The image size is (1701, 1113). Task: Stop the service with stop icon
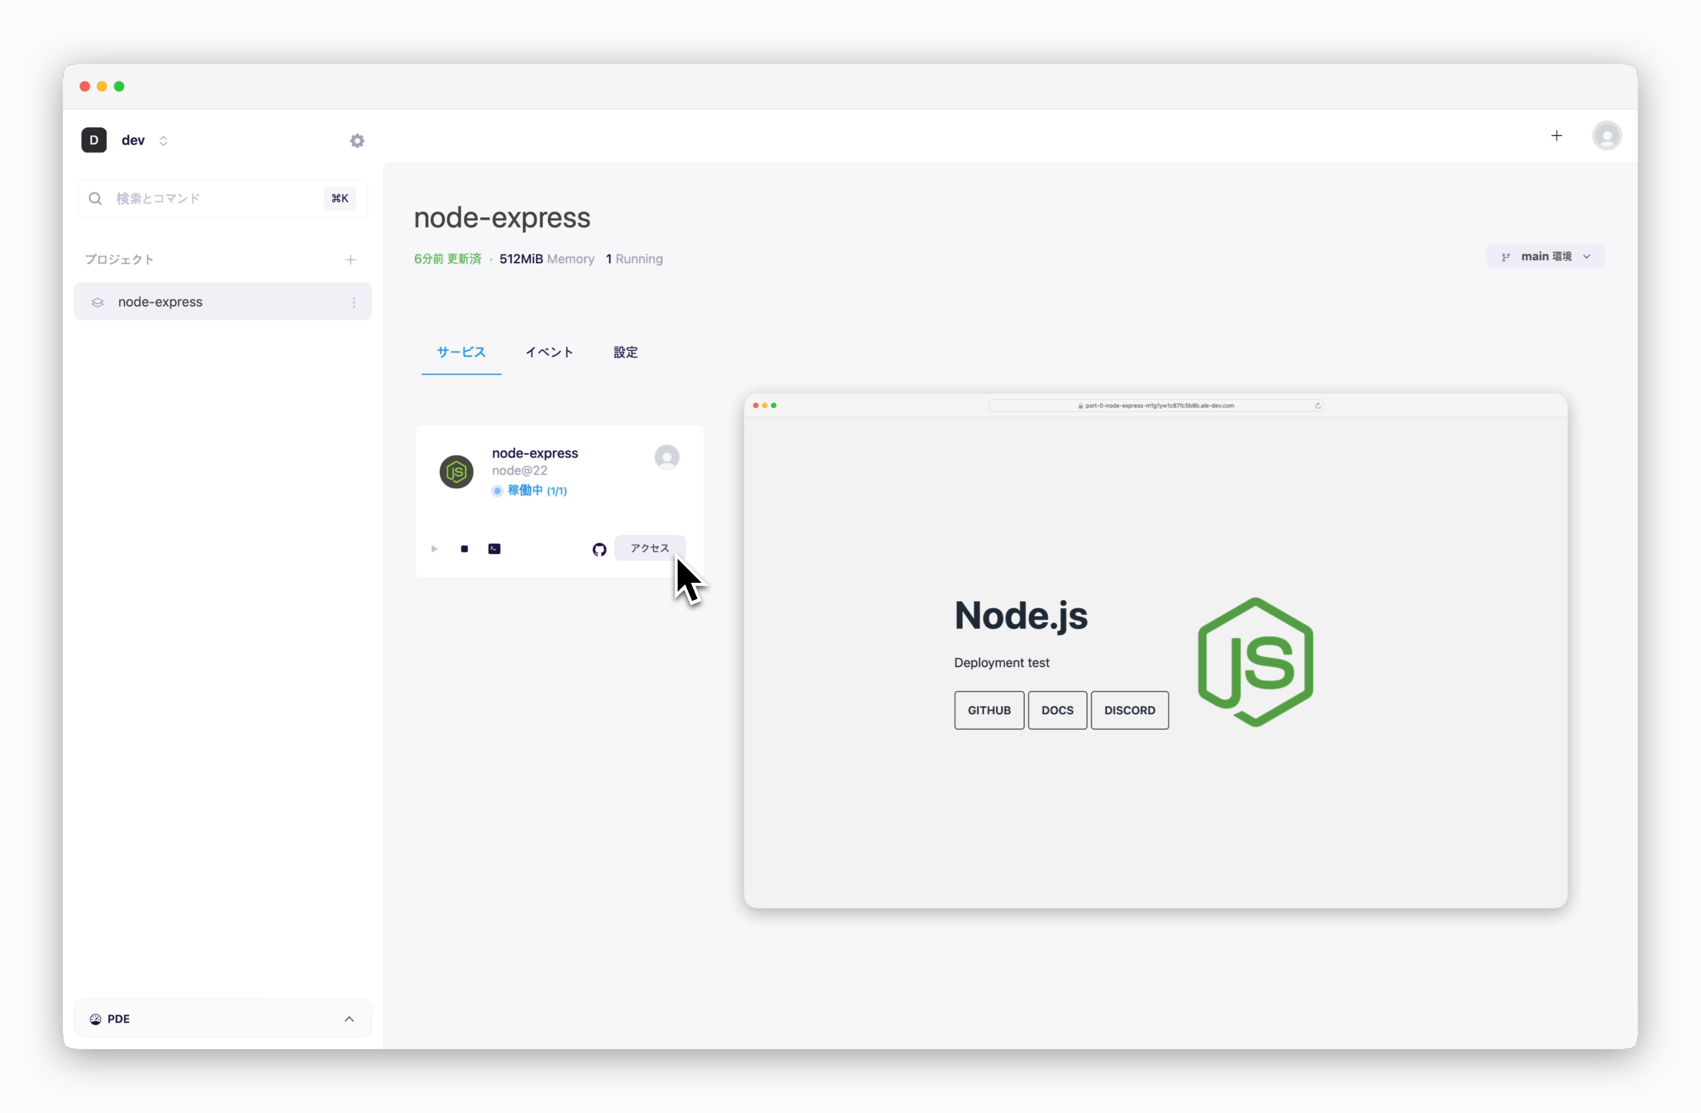click(465, 549)
